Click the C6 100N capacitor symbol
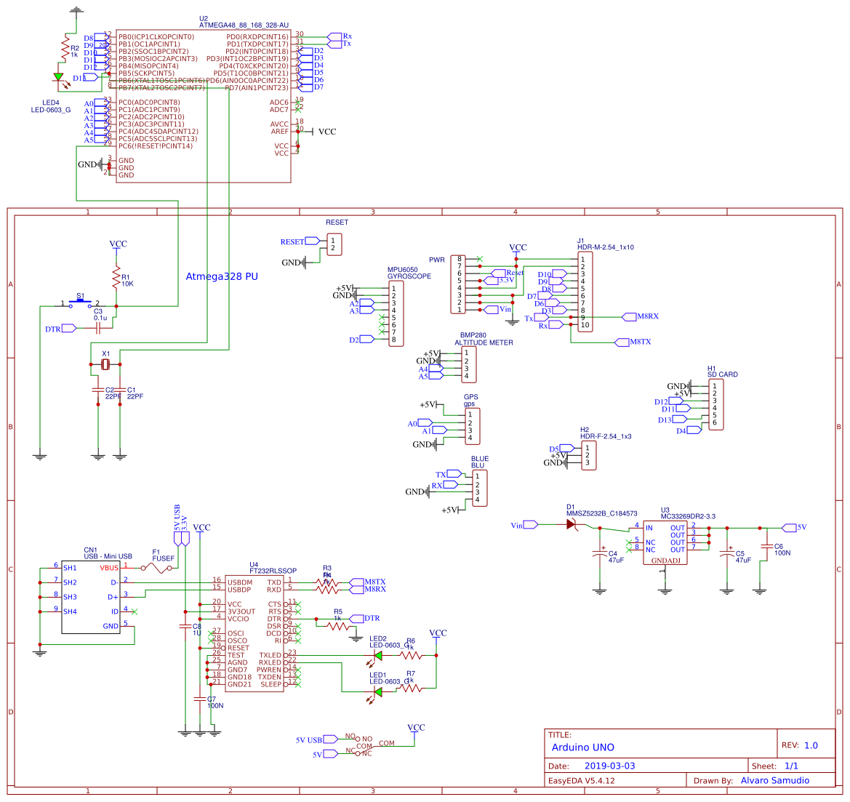The height and width of the screenshot is (802, 850). (x=766, y=547)
